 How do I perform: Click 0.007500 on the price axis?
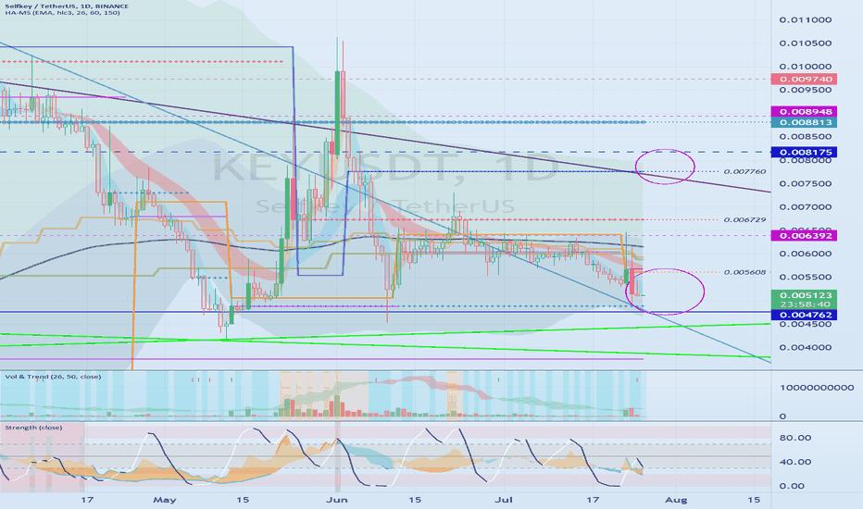806,184
